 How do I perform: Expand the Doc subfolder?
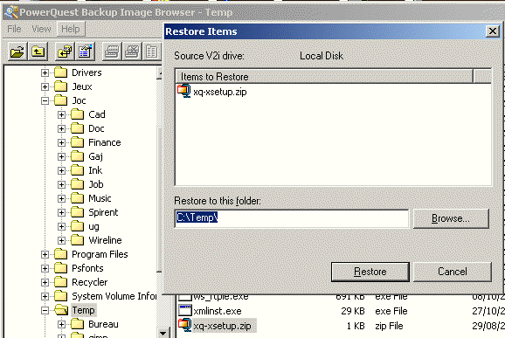(61, 129)
